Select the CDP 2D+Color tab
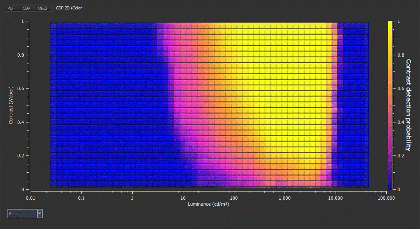 click(69, 8)
